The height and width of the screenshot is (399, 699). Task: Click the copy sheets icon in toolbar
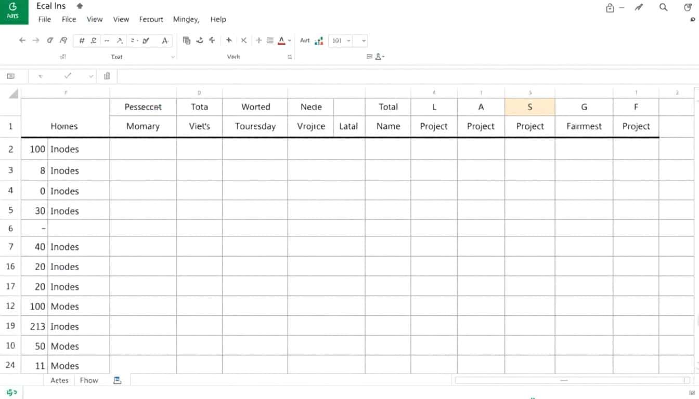click(x=187, y=40)
